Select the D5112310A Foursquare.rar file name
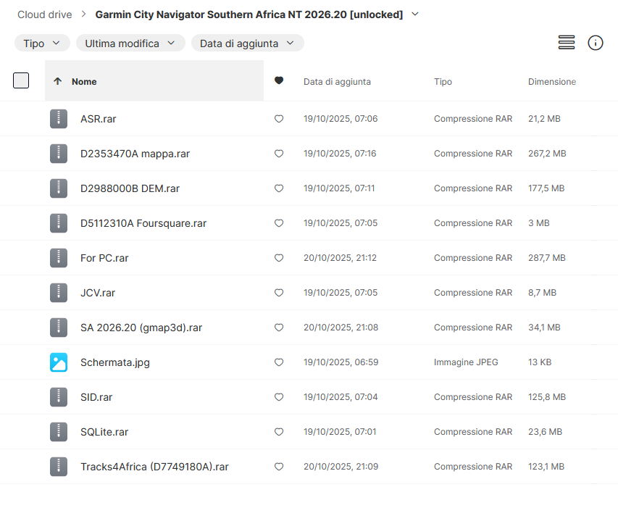 143,223
